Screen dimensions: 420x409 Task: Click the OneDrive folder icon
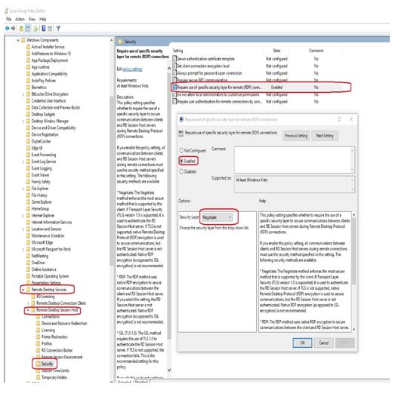tap(28, 263)
